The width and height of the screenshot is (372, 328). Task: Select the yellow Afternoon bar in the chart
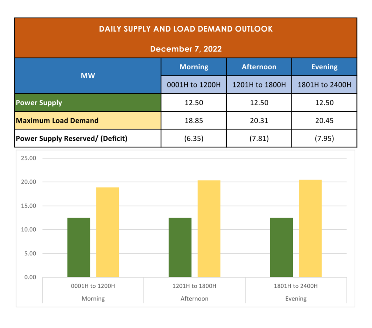pos(209,229)
